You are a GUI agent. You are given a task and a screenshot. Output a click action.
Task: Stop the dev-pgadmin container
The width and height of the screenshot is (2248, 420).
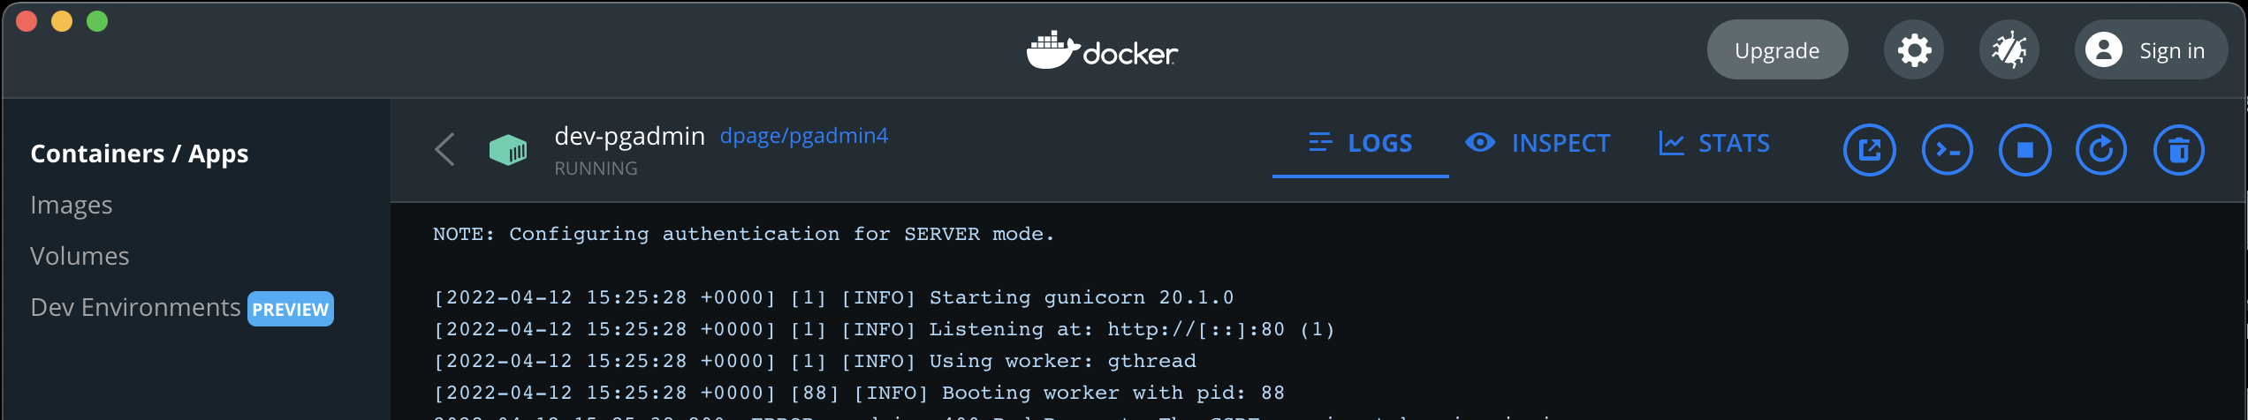(x=2024, y=150)
